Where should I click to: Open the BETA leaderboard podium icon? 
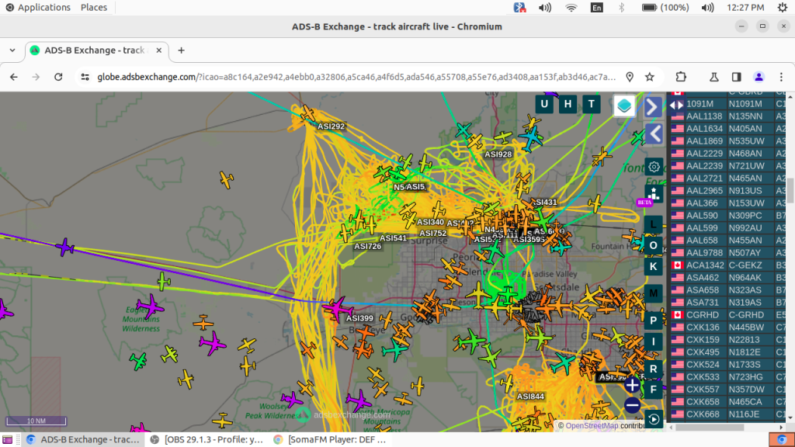(653, 195)
